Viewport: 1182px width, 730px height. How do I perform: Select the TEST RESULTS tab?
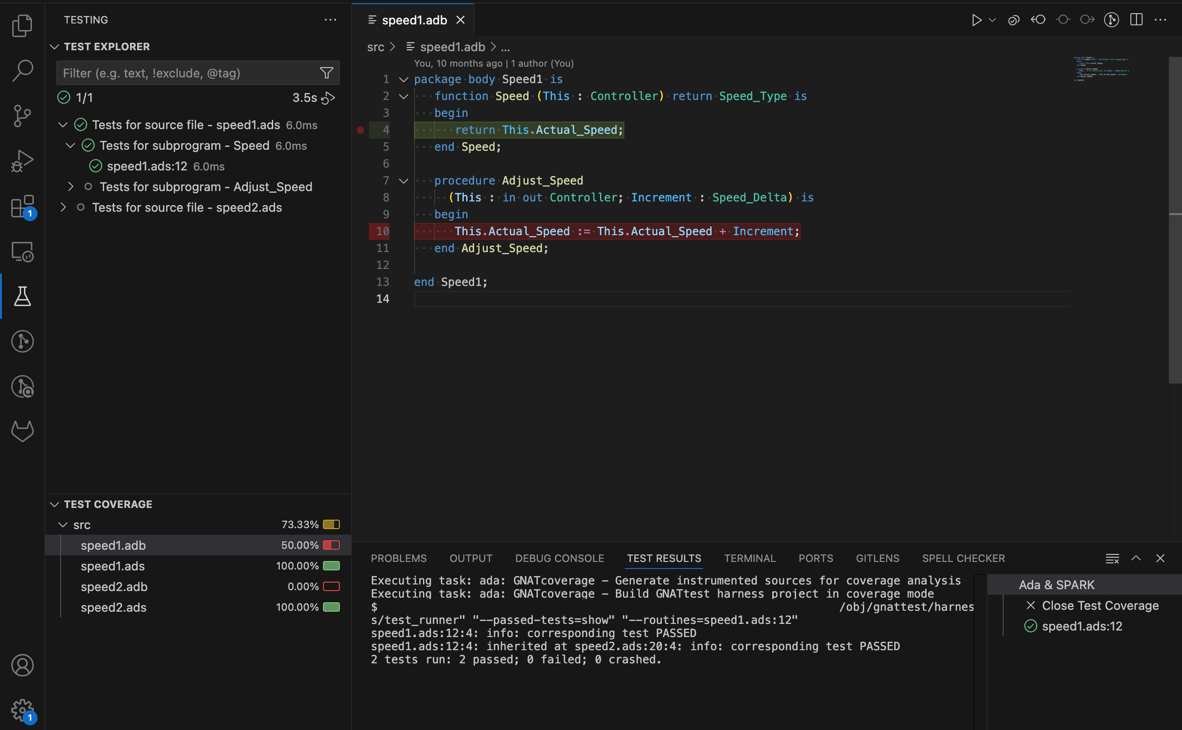click(x=664, y=559)
